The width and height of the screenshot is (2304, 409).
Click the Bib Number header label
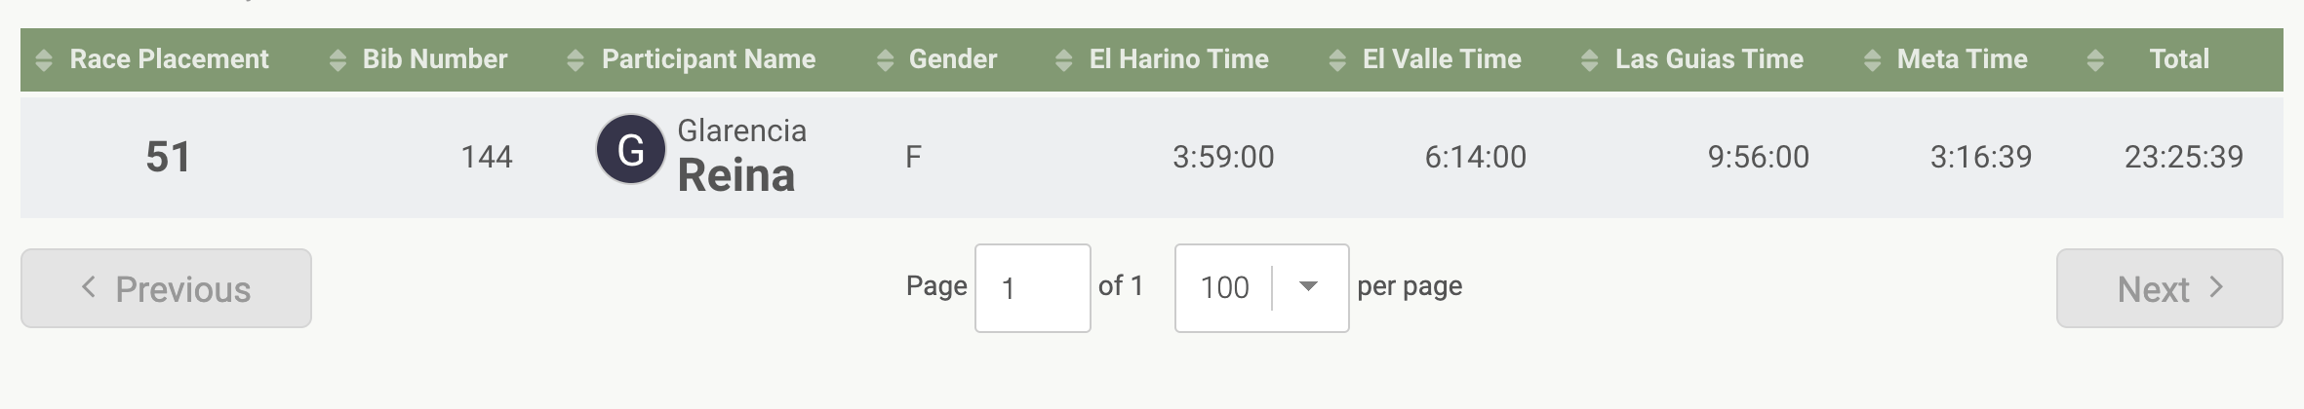[435, 59]
